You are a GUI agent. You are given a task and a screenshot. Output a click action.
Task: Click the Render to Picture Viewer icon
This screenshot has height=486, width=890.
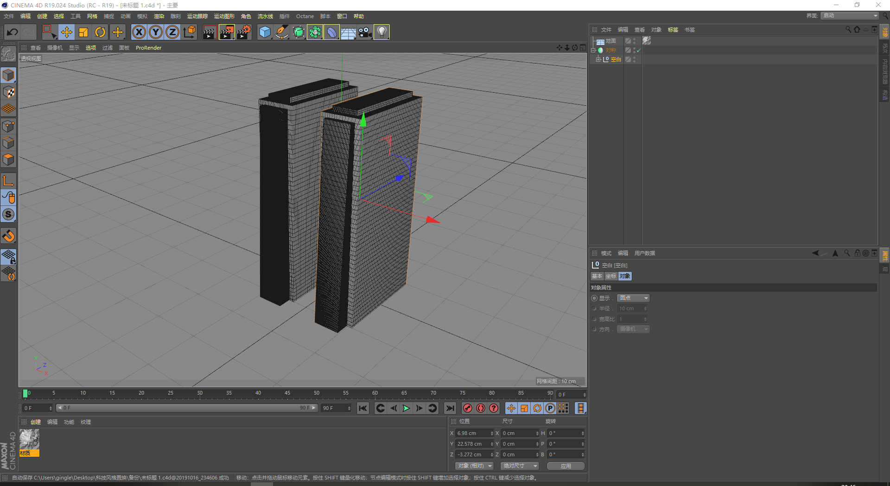click(227, 32)
